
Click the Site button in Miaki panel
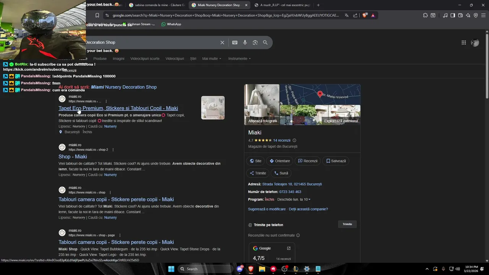click(256, 161)
